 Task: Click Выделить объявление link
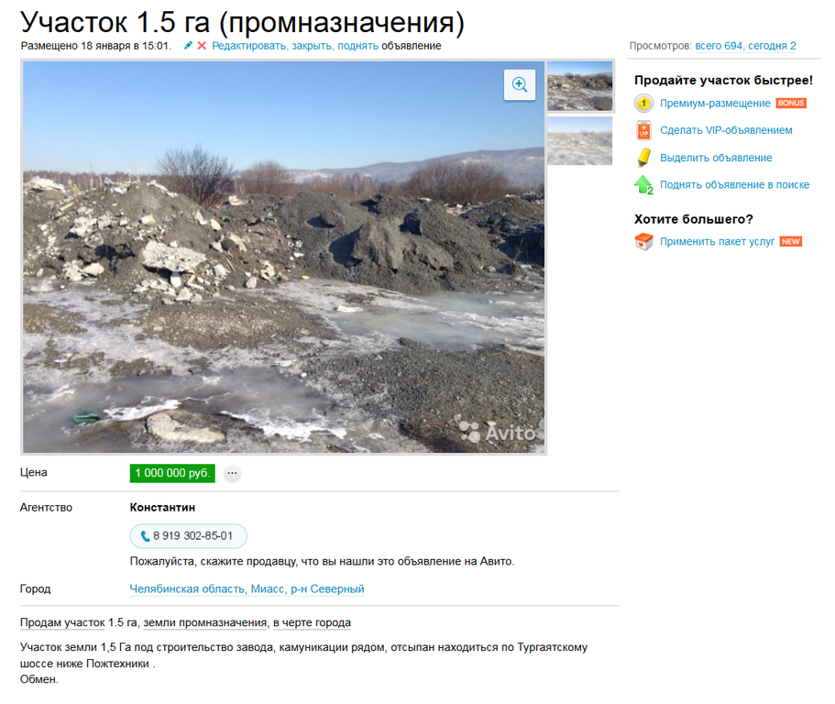click(x=716, y=158)
